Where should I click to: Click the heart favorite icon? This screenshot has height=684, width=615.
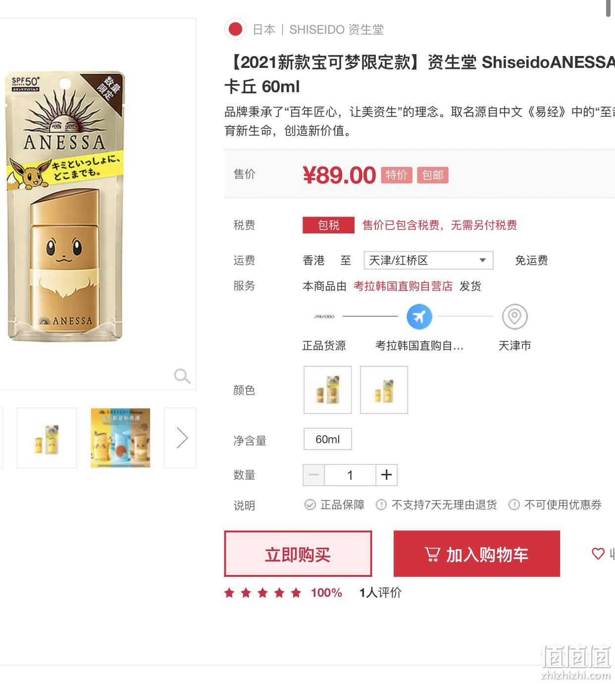point(598,554)
